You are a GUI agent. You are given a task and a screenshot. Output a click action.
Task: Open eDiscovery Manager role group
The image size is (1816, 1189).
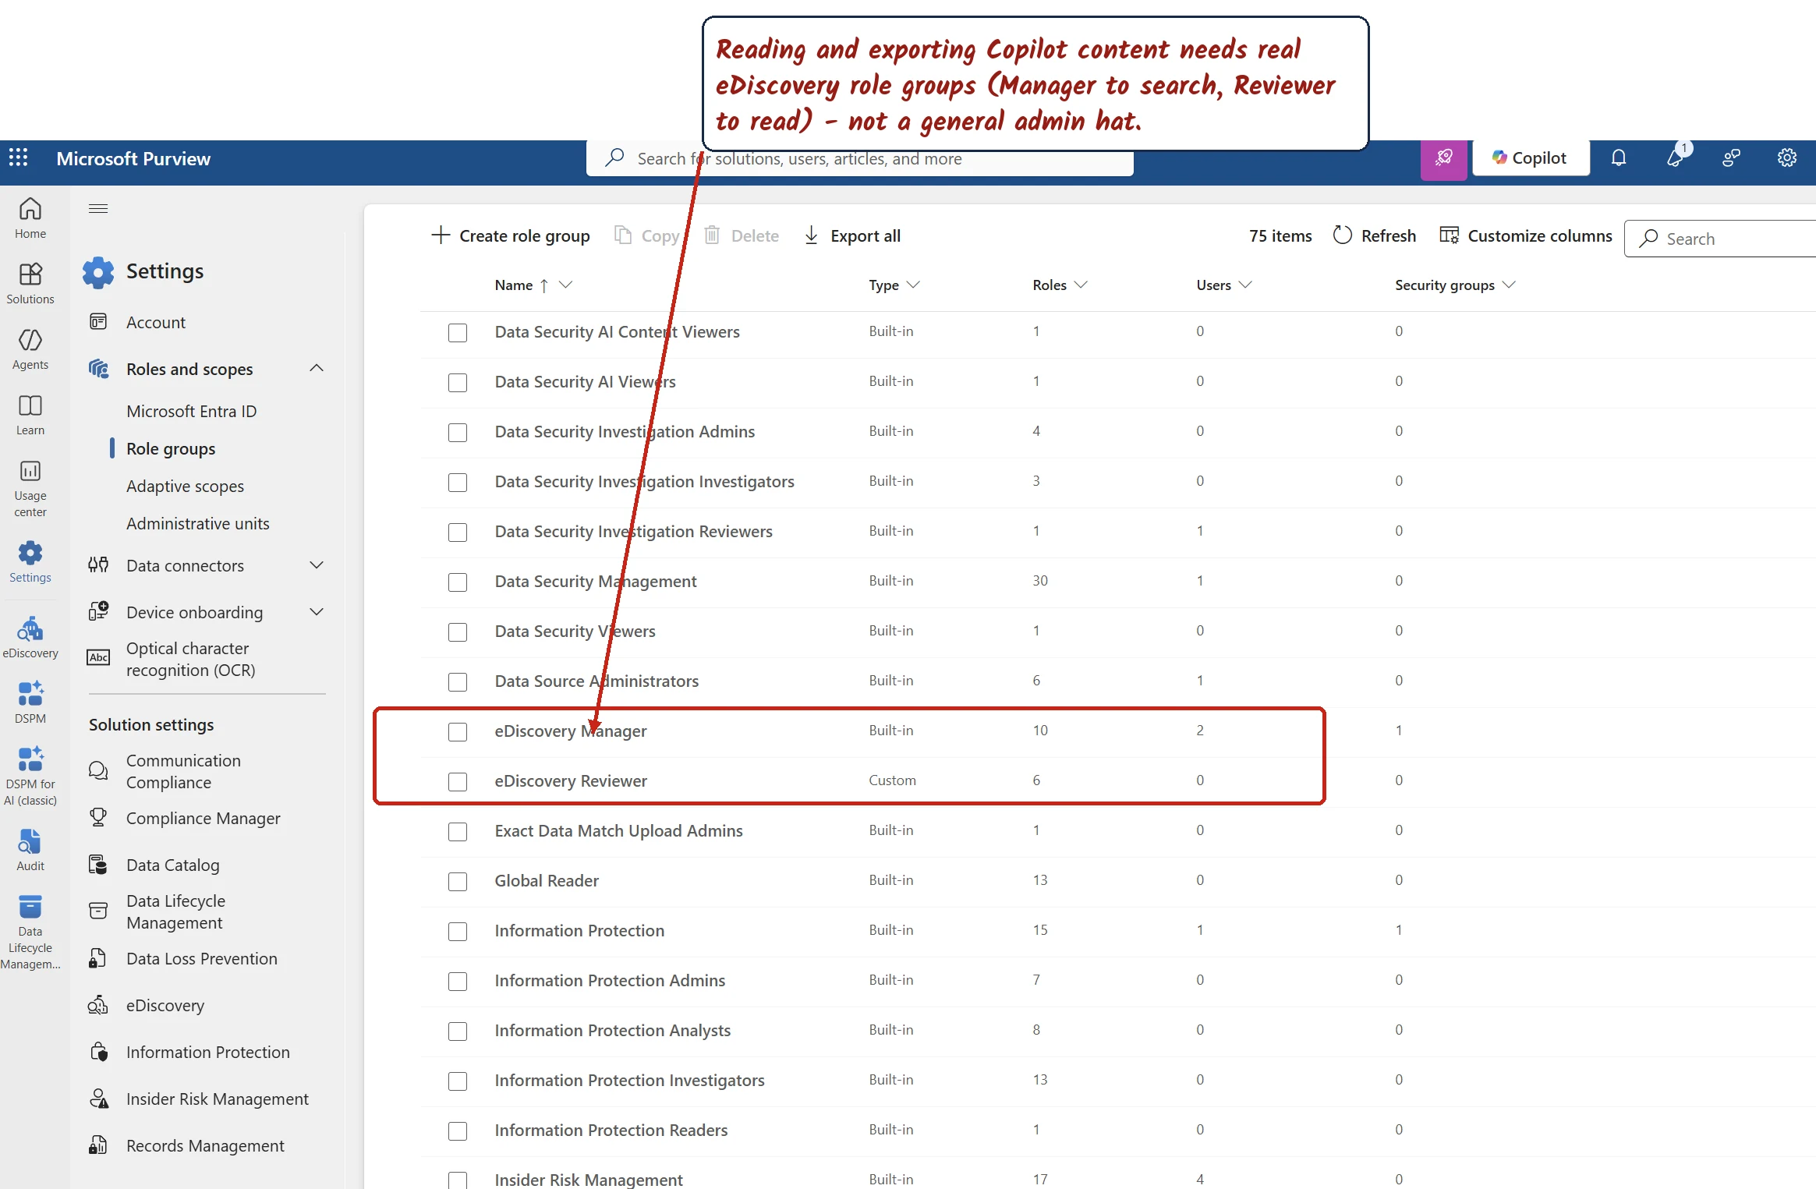(571, 731)
